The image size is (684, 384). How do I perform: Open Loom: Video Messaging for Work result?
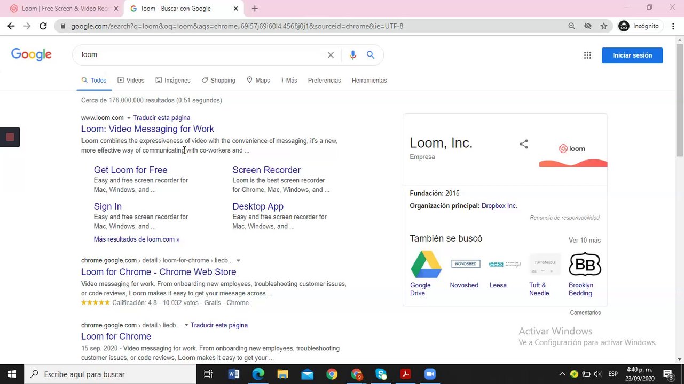tap(147, 129)
